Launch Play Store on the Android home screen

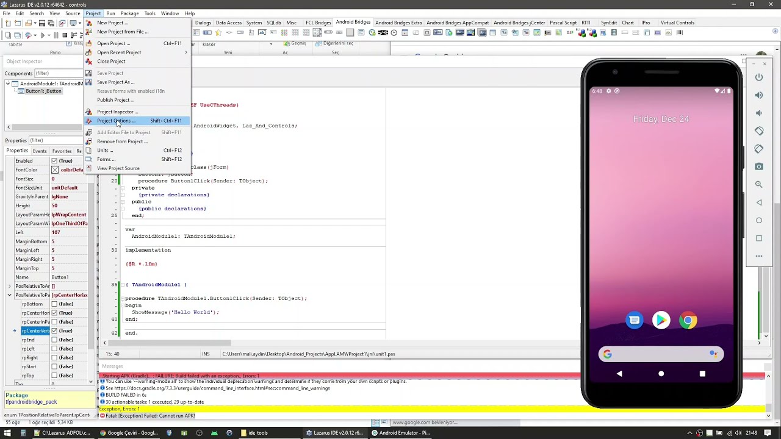[661, 320]
